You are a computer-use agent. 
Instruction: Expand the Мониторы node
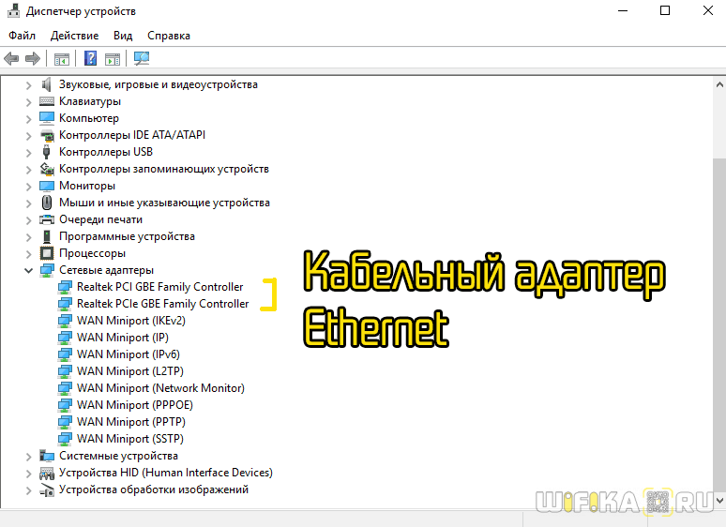29,187
